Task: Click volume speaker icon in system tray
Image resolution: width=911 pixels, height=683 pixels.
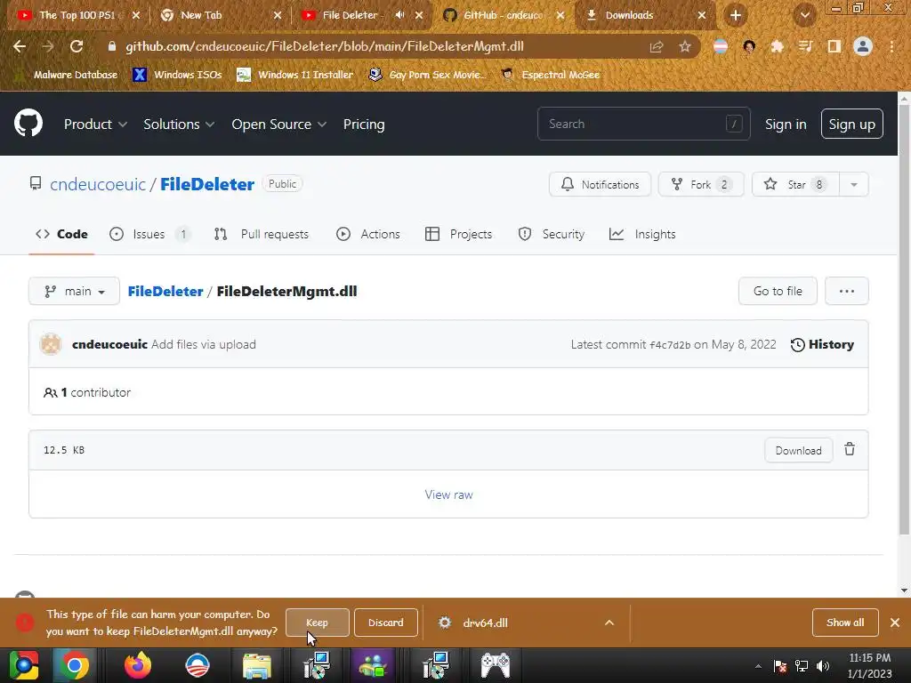Action: pyautogui.click(x=823, y=665)
